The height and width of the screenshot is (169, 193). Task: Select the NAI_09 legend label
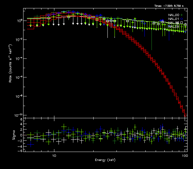click(x=174, y=27)
